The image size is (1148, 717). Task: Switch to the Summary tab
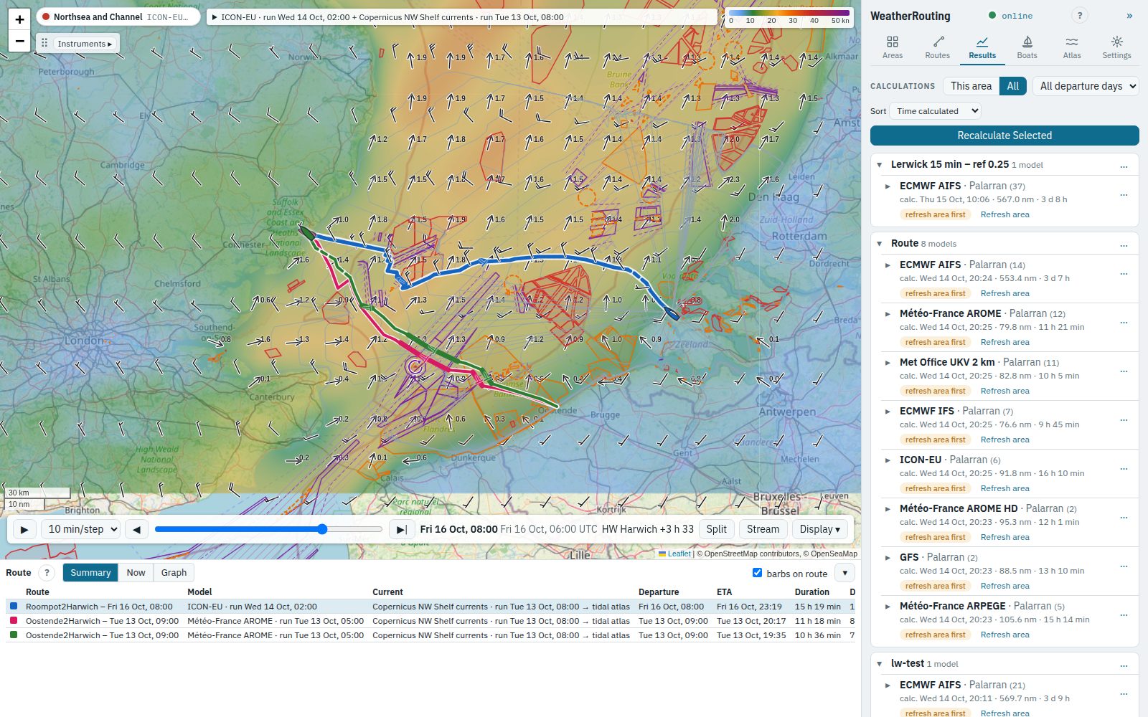click(90, 572)
